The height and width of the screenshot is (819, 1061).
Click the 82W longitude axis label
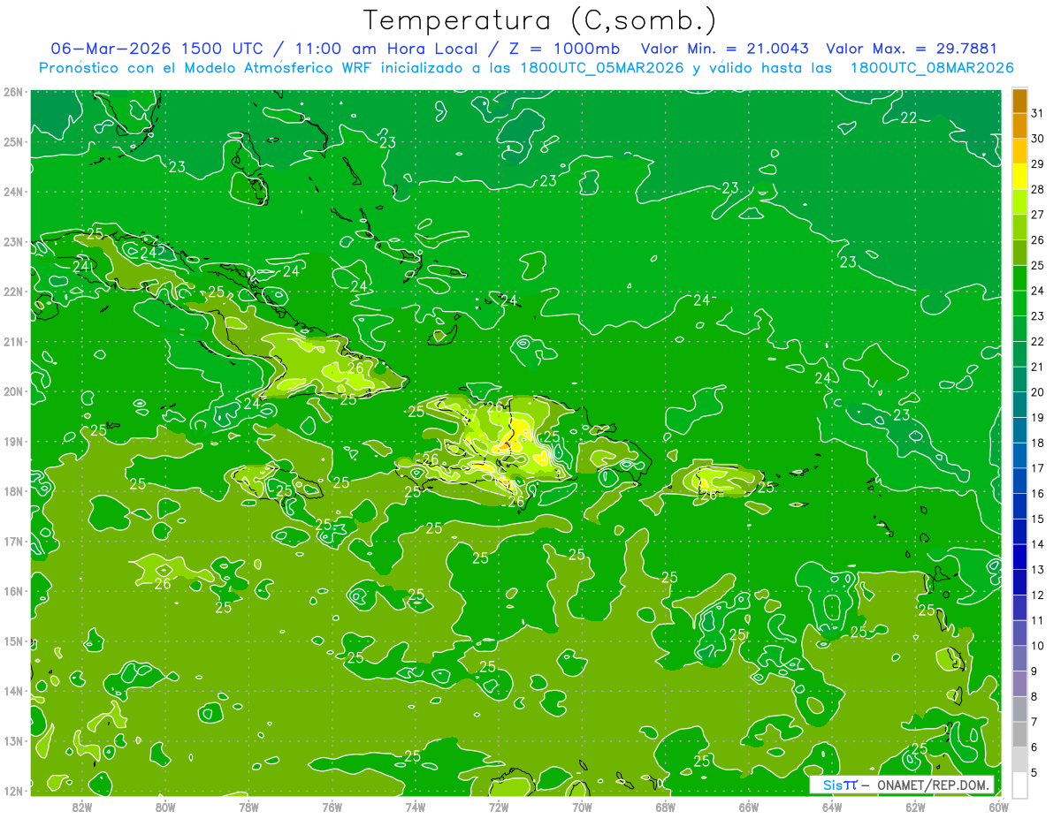coord(81,807)
